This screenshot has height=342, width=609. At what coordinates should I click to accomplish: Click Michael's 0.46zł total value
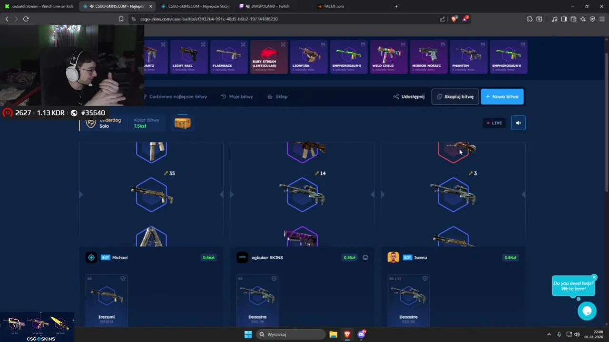coord(208,257)
